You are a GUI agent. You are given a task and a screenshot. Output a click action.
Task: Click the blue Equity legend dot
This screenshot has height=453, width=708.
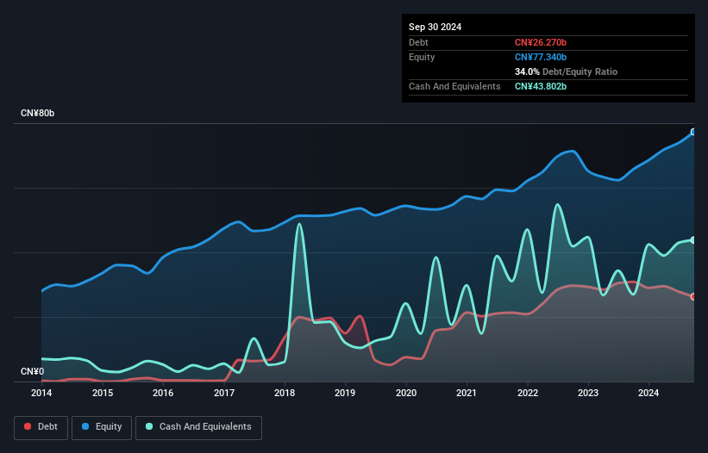click(x=85, y=426)
